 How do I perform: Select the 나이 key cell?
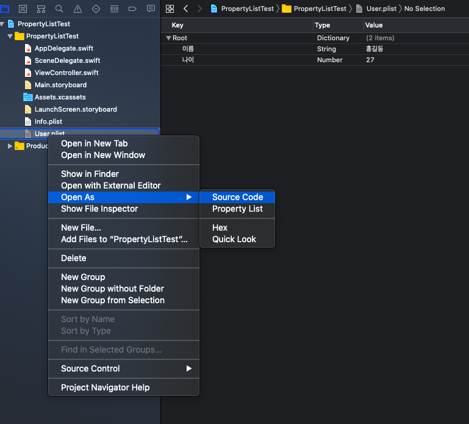[188, 60]
